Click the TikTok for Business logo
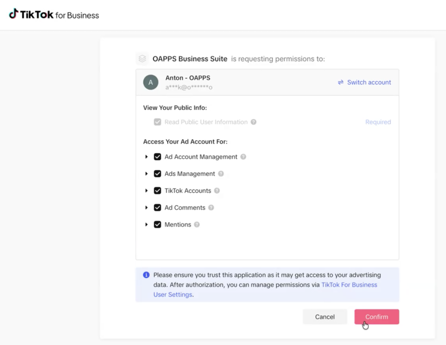This screenshot has height=345, width=446. (x=54, y=14)
